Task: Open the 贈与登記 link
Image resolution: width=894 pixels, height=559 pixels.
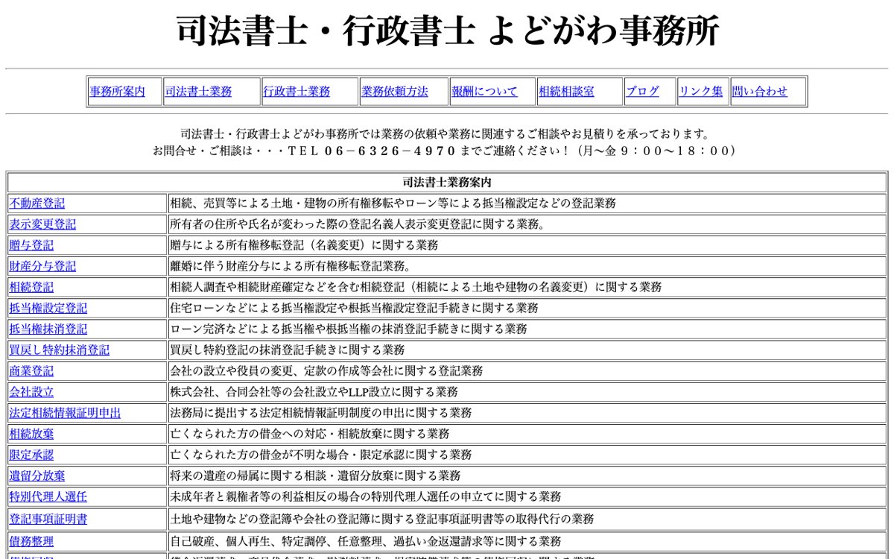Action: pos(31,244)
